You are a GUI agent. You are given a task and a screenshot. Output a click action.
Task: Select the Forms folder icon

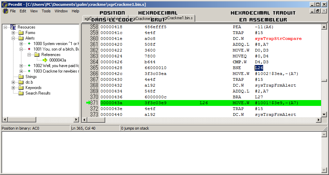coord(21,33)
